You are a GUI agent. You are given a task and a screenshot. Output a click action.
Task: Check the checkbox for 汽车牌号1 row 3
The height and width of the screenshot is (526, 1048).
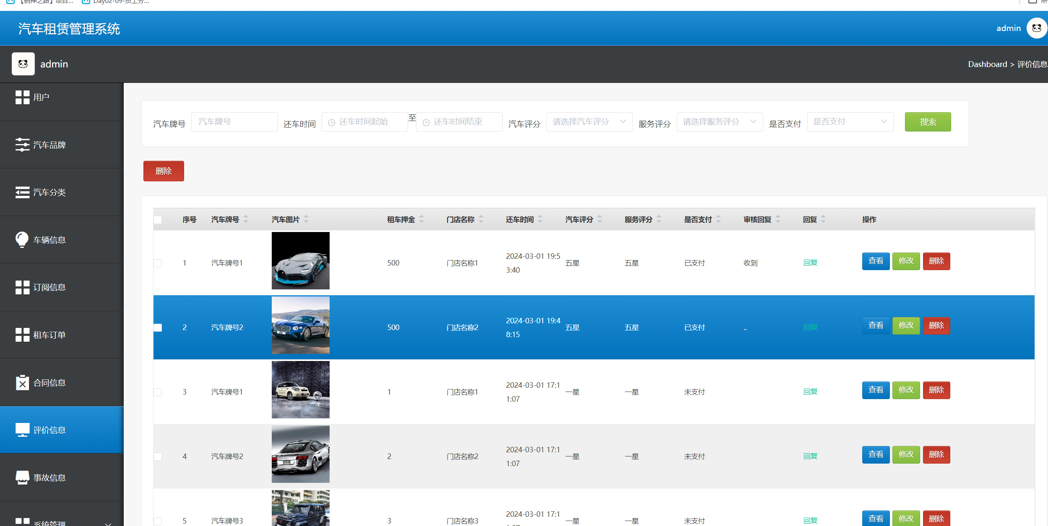158,392
